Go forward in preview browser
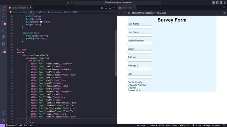The height and width of the screenshot is (127, 227). (x=124, y=13)
